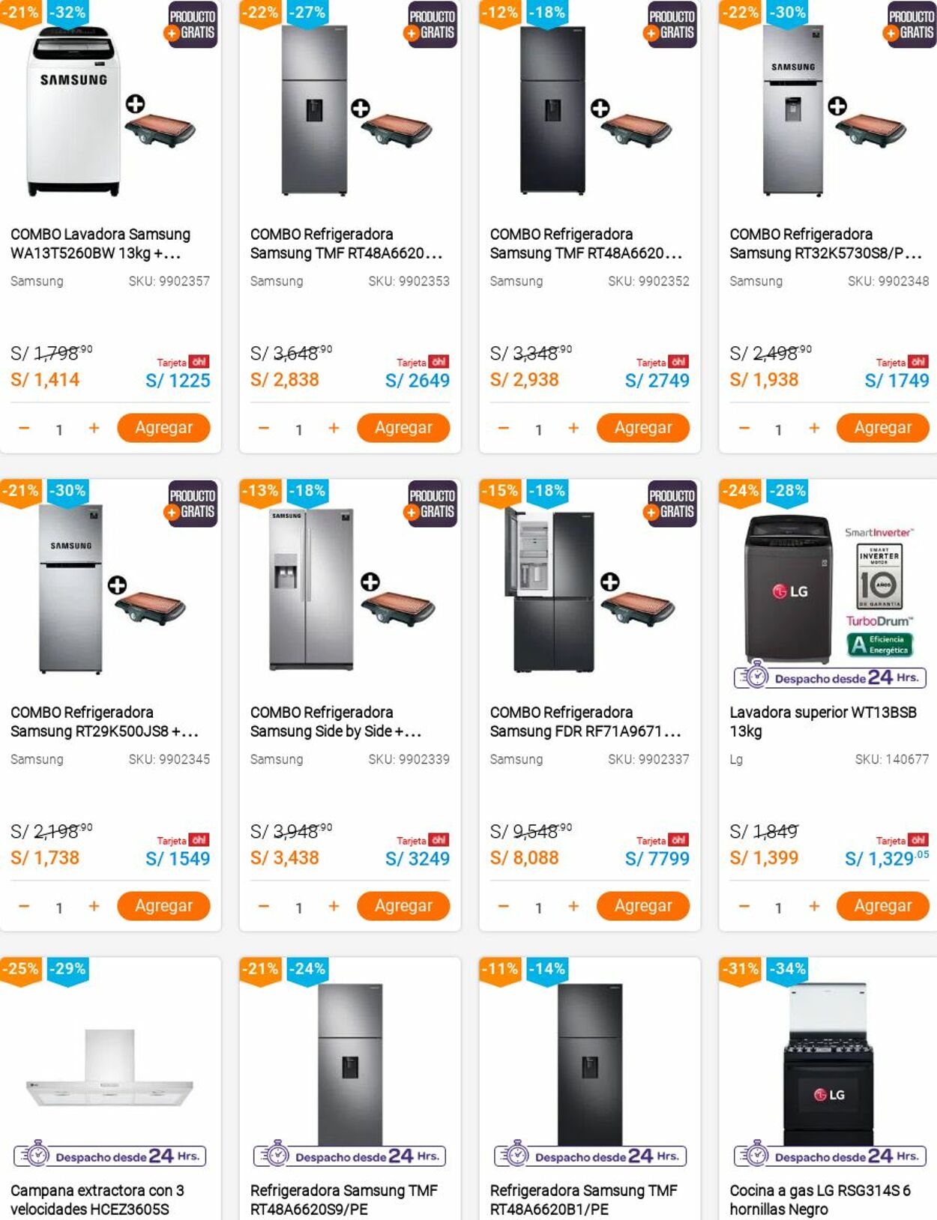
Task: Open Campana extractora HCEZ3605S product link
Action: click(97, 1199)
